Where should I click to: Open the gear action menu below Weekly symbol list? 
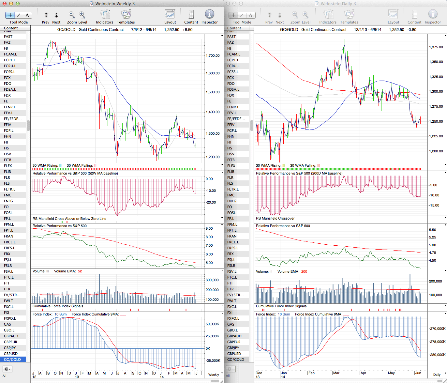7,369
